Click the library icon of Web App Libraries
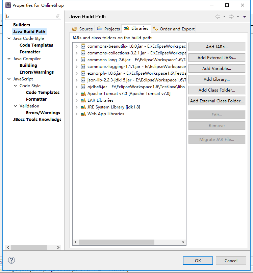This screenshot has width=253, height=273. click(83, 114)
